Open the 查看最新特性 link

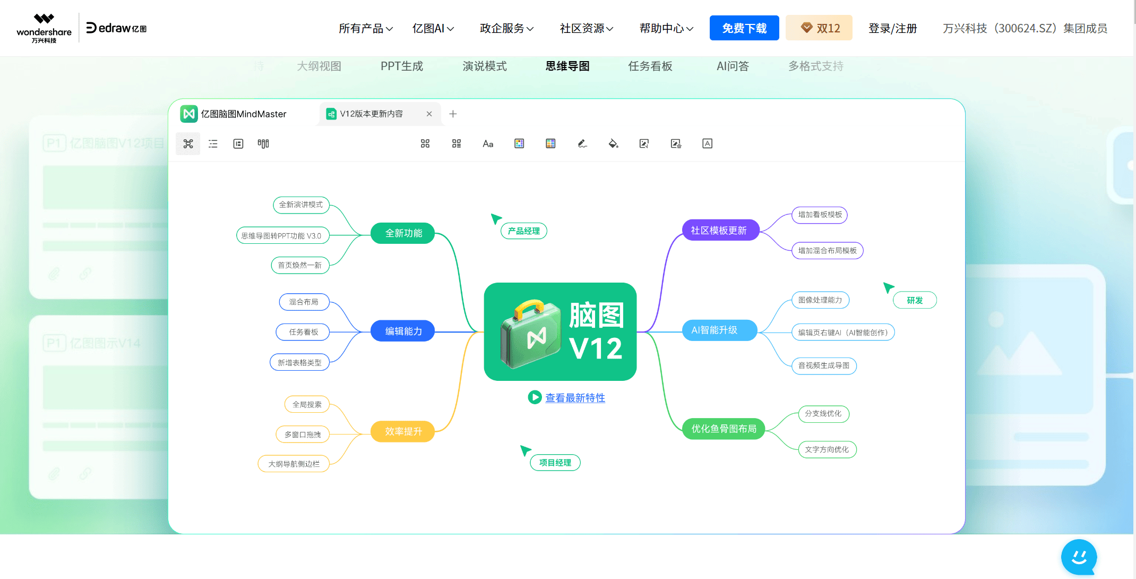(x=575, y=398)
